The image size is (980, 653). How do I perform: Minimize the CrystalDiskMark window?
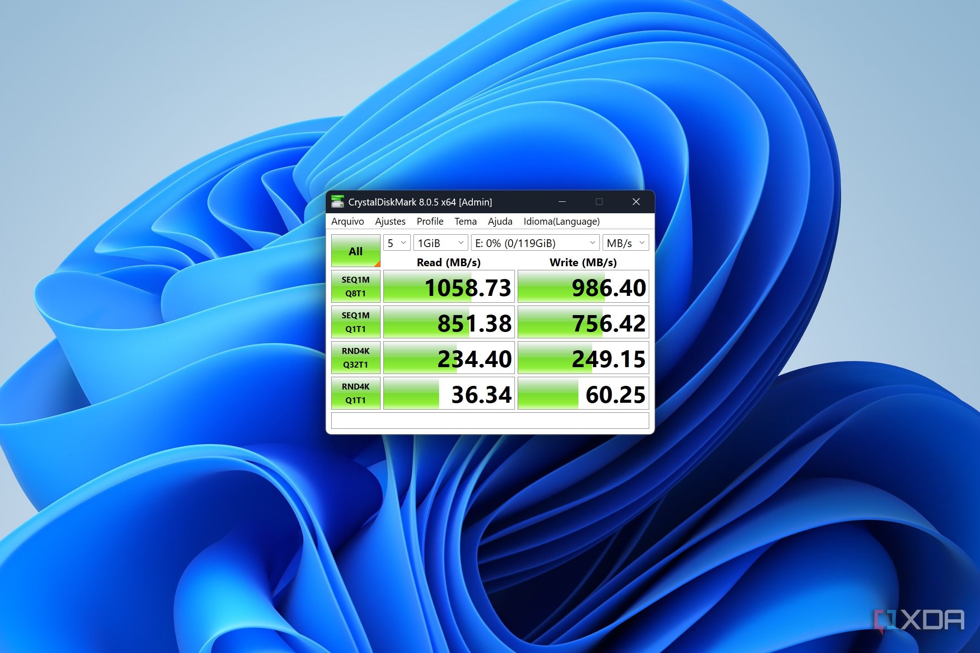point(562,202)
